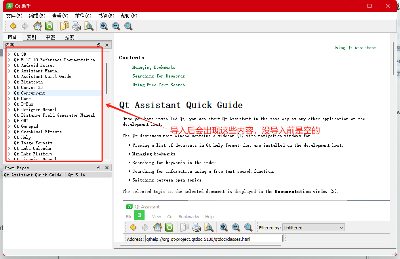
Task: Float the Open Pages dock panel
Action: [x=99, y=168]
